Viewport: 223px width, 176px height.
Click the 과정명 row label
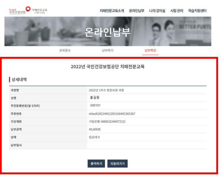(x=15, y=90)
